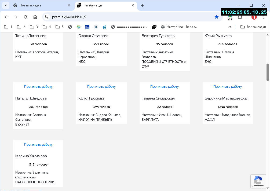The image size is (270, 191).
Task: Close the Главбух года tab
Action: point(133,5)
